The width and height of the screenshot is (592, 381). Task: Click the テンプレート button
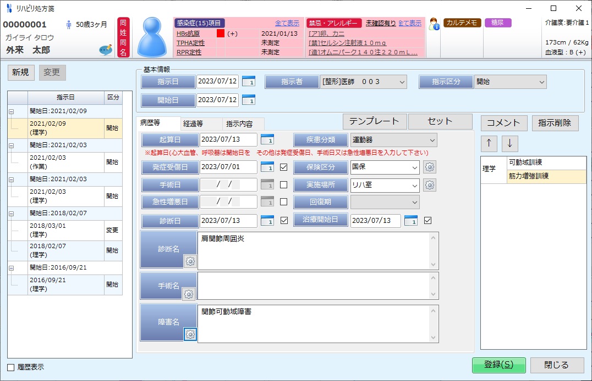pos(375,121)
